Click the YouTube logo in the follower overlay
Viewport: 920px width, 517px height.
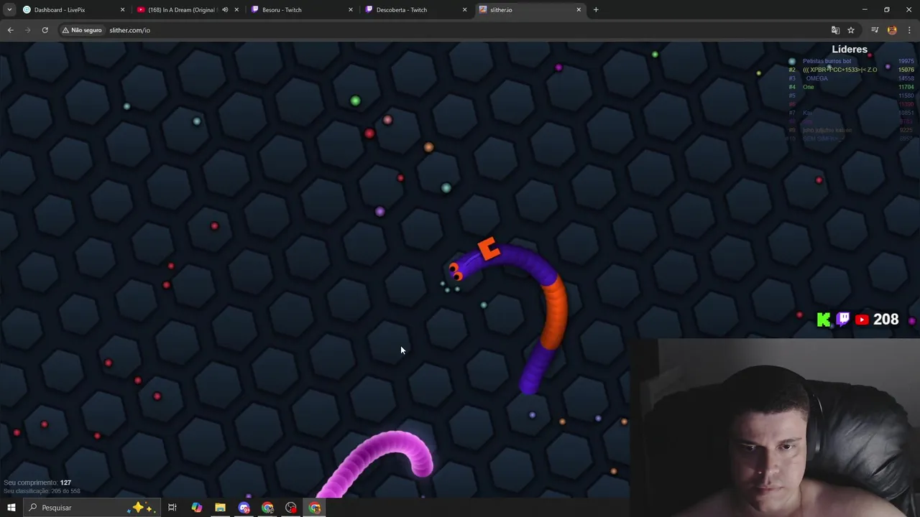(x=862, y=320)
